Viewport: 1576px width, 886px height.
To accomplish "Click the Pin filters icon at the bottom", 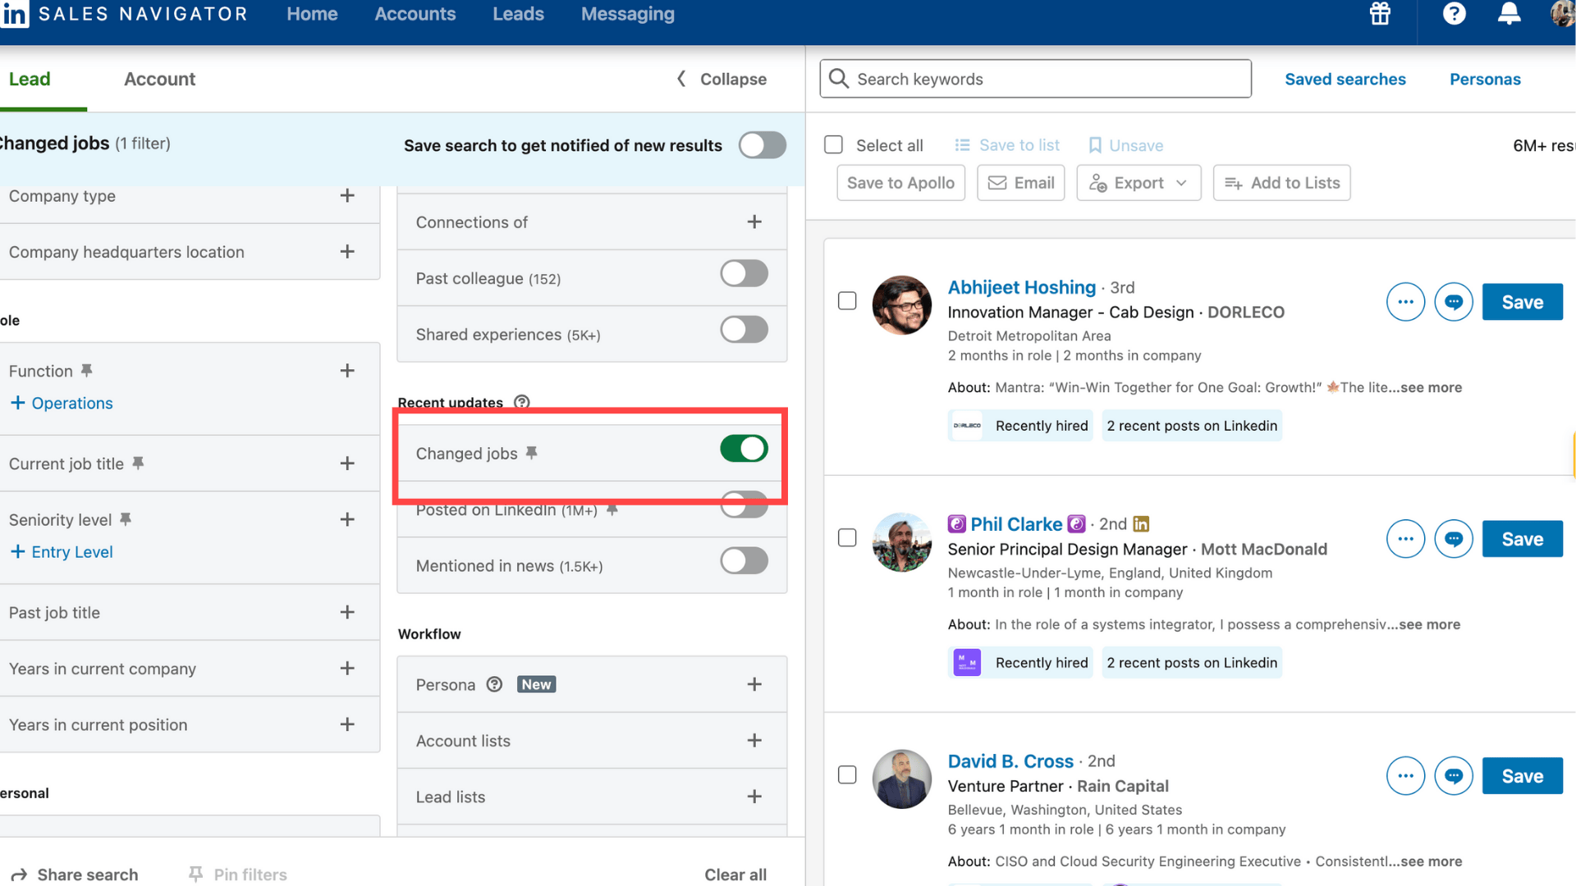I will coord(196,875).
